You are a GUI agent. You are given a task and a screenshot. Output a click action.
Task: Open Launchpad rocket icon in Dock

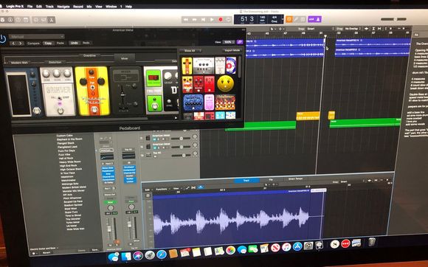150,255
